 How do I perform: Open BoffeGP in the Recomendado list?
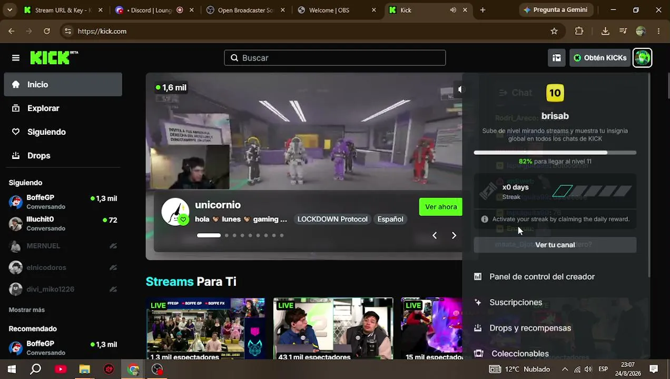pyautogui.click(x=63, y=347)
